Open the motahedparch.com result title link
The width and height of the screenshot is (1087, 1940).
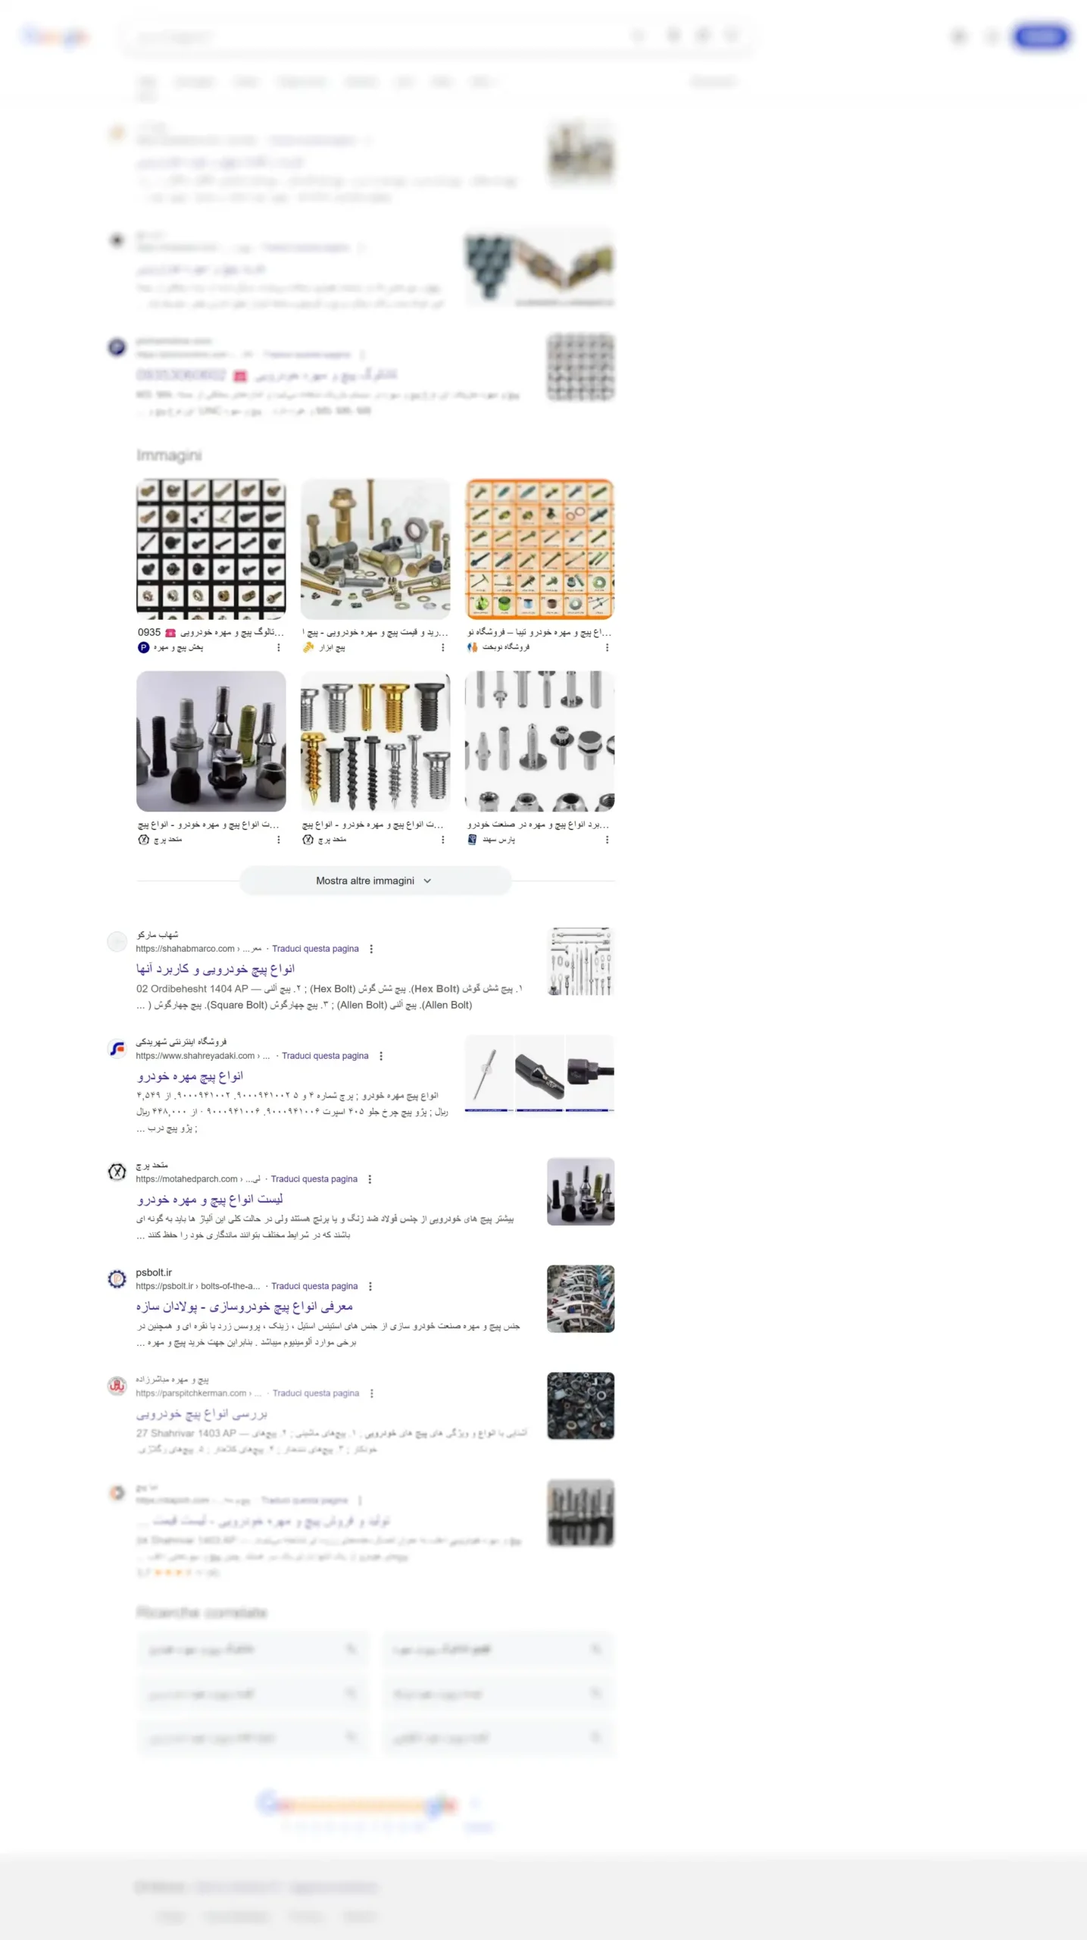(x=210, y=1199)
